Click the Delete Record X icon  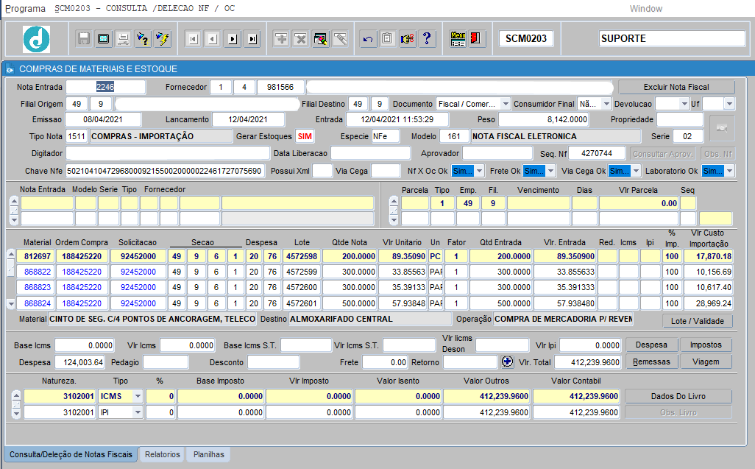[301, 38]
